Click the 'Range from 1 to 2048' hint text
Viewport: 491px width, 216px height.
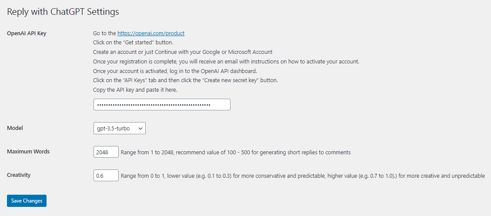235,153
